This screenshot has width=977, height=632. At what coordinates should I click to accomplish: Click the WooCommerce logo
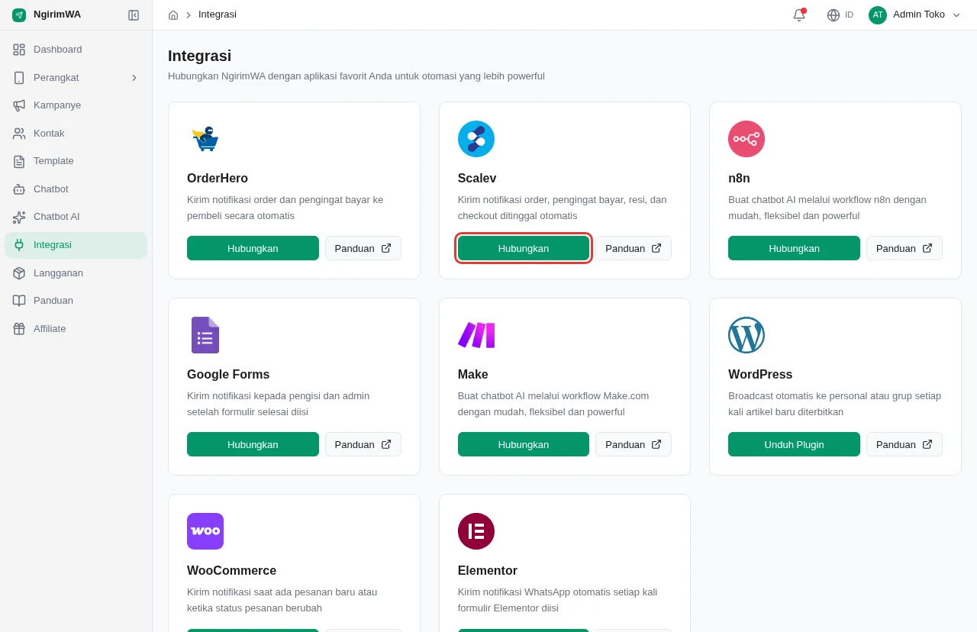(205, 531)
